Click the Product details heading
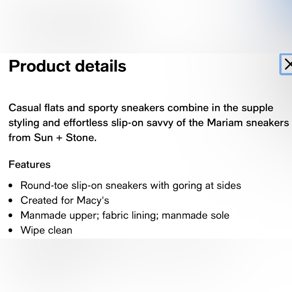This screenshot has height=292, width=292. point(67,66)
